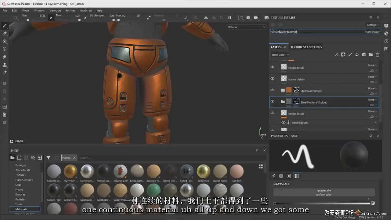Open the Material display mode dropdown
Image resolution: width=391 pixels, height=220 pixels.
[x=247, y=27]
